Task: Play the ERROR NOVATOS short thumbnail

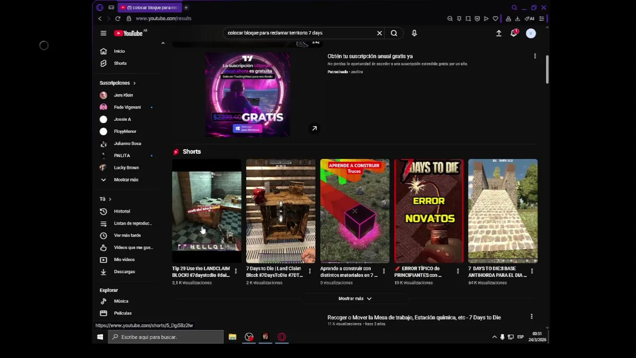Action: tap(429, 211)
